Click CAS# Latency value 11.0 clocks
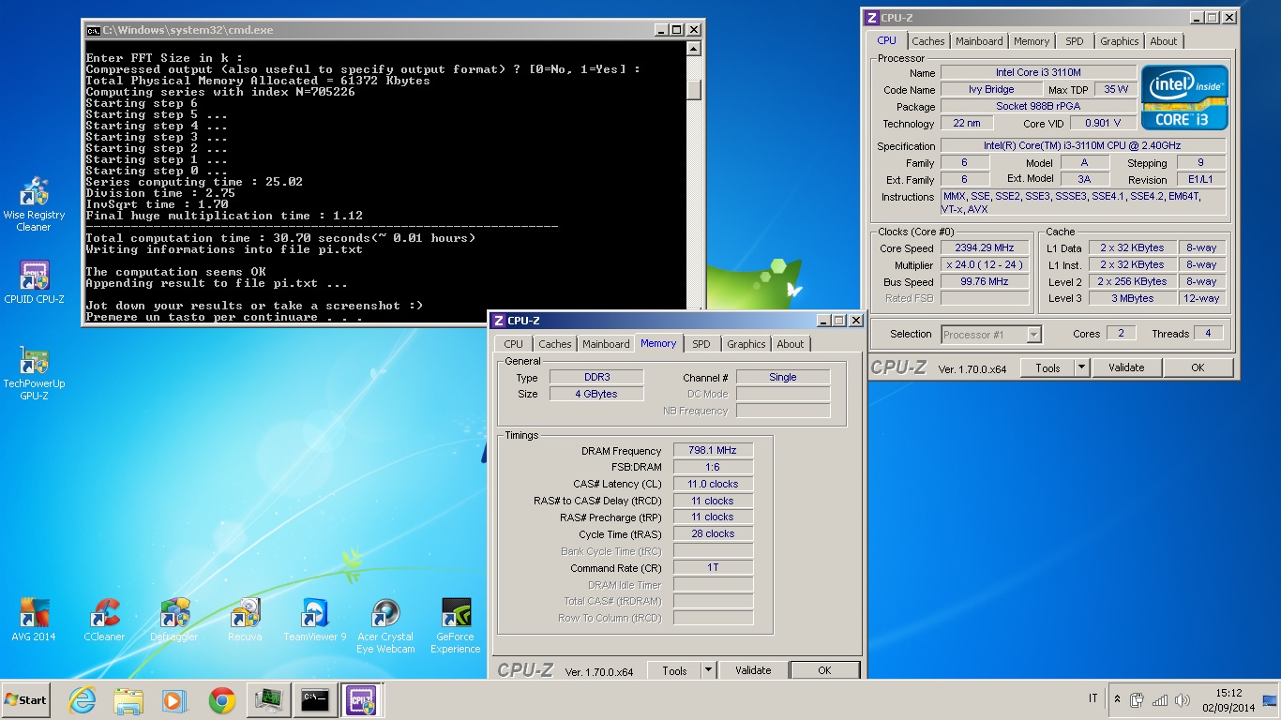Screen dimensions: 1281x720 (x=713, y=484)
